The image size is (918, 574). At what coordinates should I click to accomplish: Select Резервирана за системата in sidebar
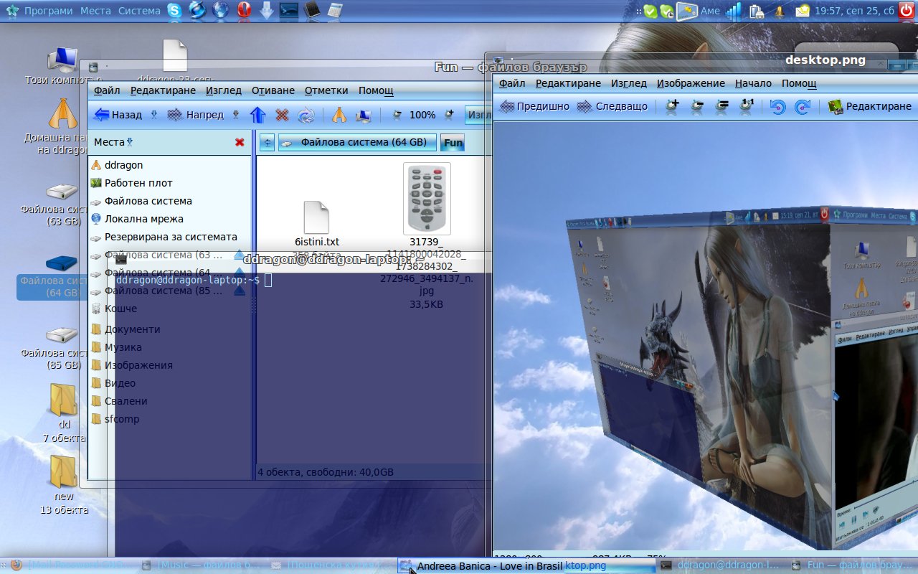(171, 237)
